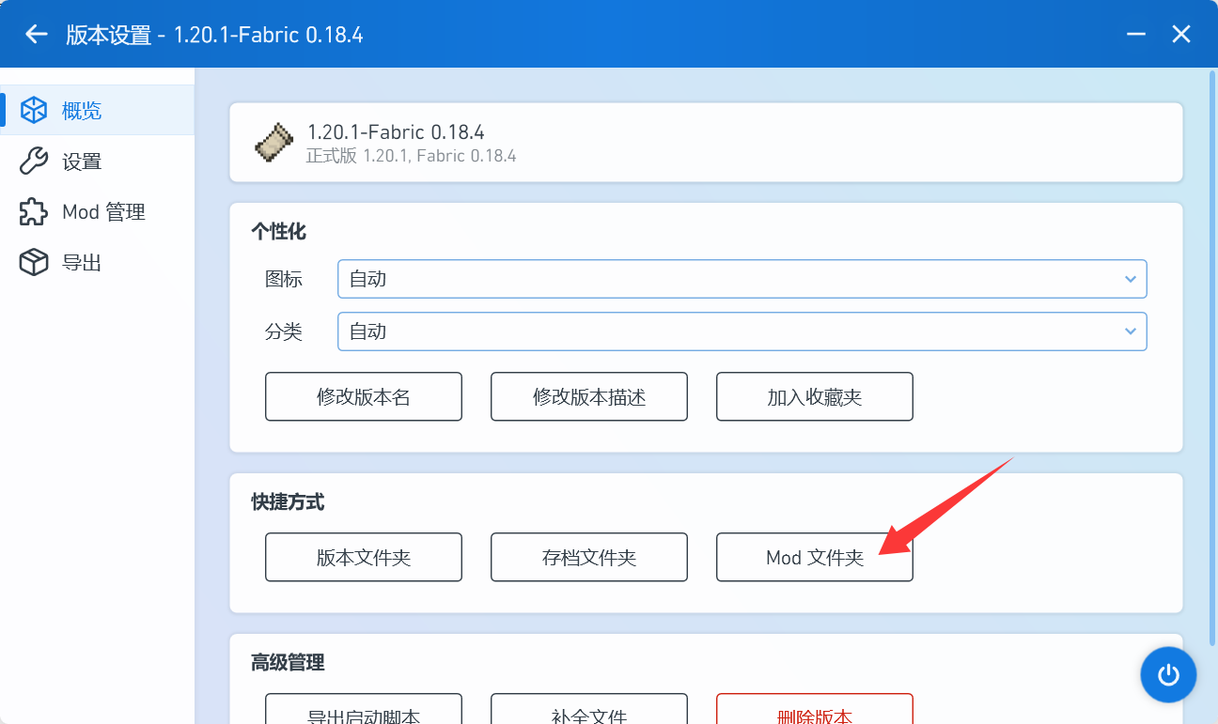This screenshot has width=1218, height=724.
Task: Click the 加入收藏夹 button
Action: tap(815, 396)
